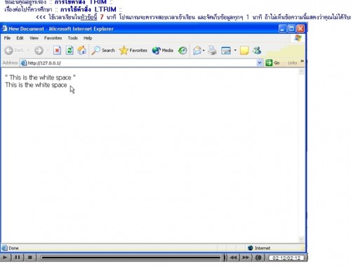351x267 pixels.
Task: Open the Favorites star toolbar button
Action: point(133,51)
